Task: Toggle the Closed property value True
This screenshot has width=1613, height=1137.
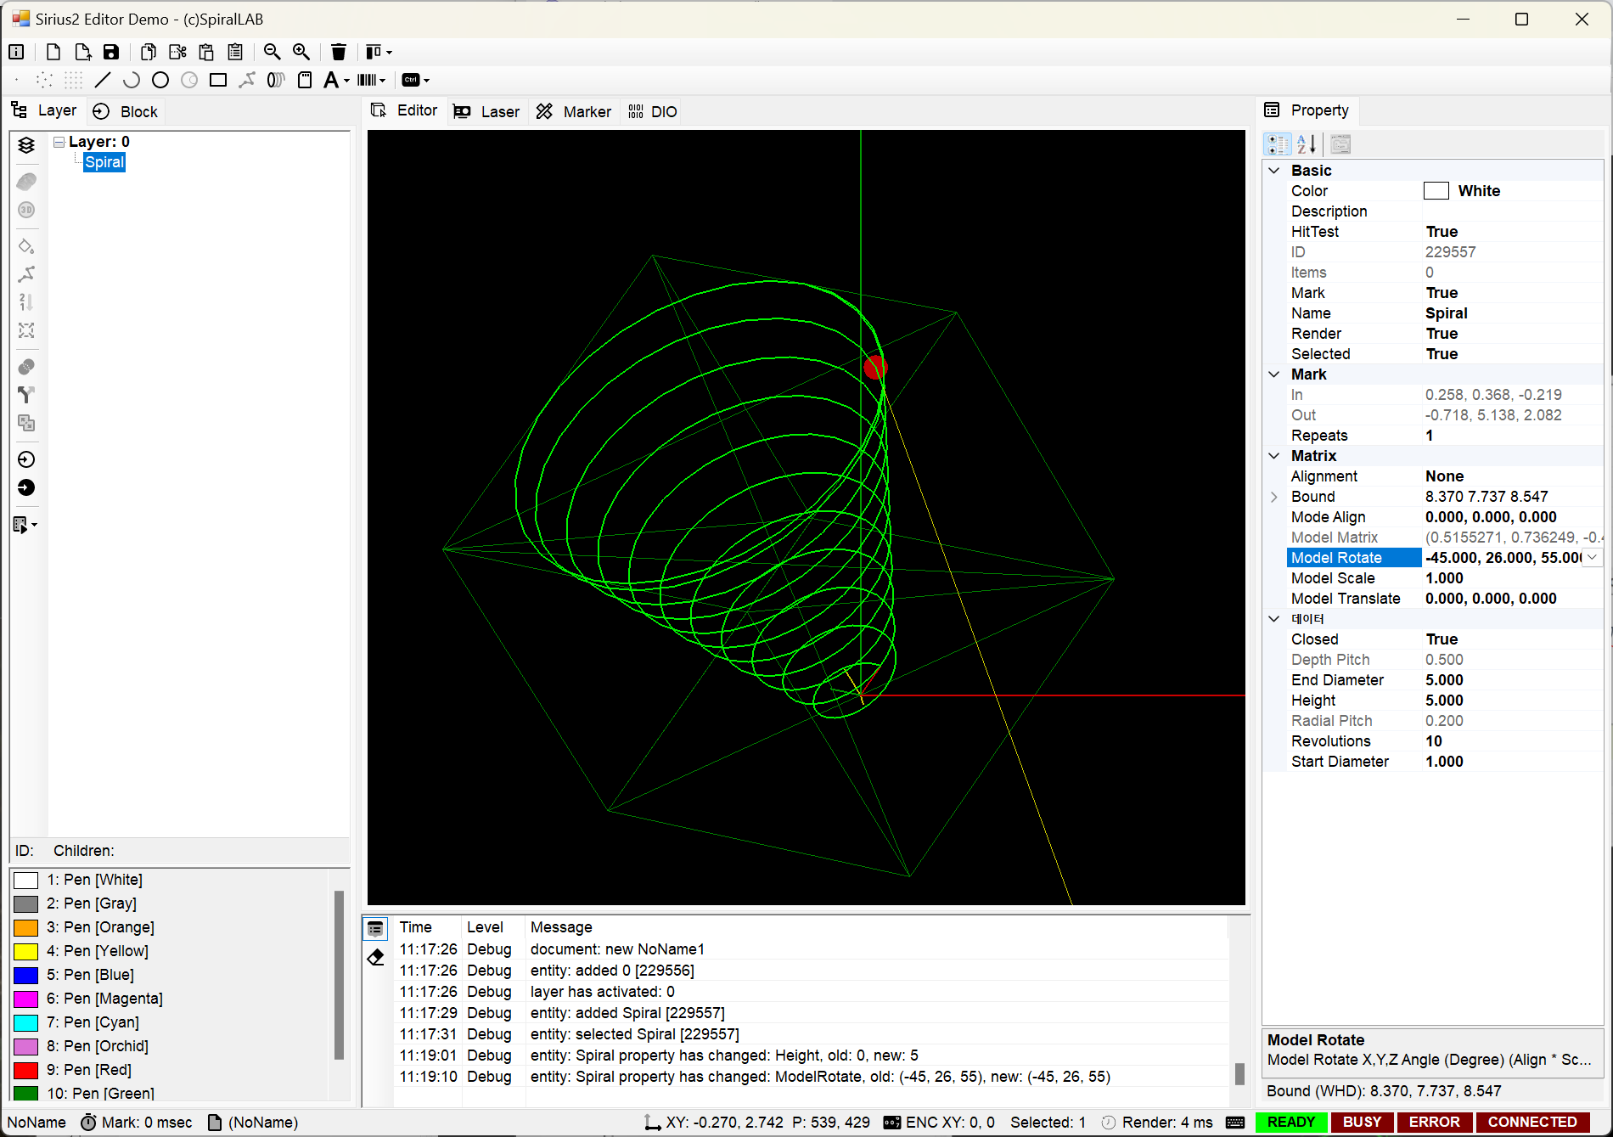Action: tap(1442, 639)
